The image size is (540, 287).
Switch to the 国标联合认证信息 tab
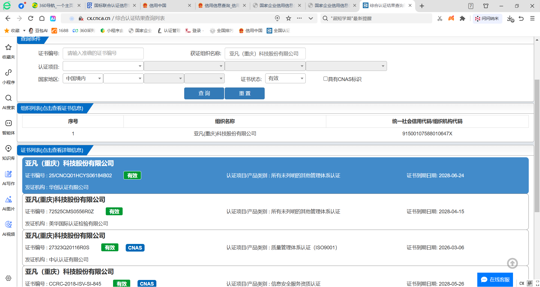click(x=111, y=6)
